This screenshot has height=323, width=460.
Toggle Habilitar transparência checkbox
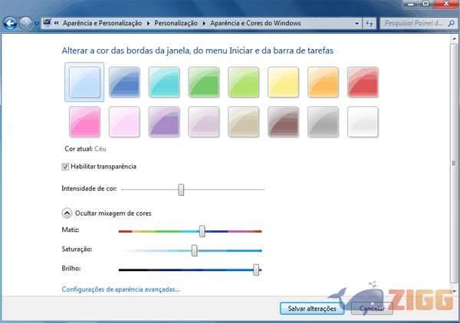click(65, 167)
